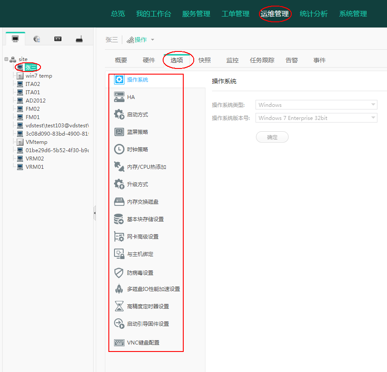
Task: Switch to the 选项 tab
Action: [x=177, y=60]
